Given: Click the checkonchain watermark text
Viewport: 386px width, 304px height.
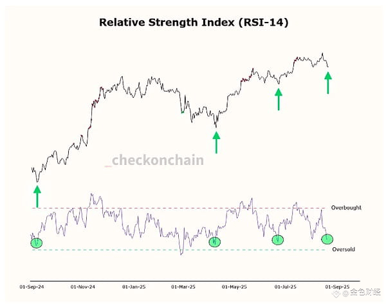Looking at the screenshot, I should click(158, 160).
